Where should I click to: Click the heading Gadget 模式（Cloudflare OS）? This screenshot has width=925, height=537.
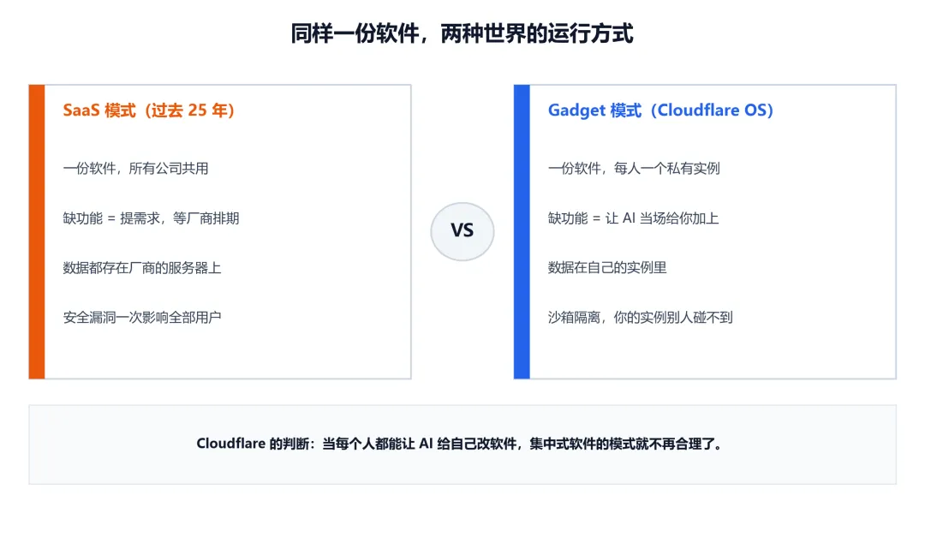pyautogui.click(x=660, y=110)
